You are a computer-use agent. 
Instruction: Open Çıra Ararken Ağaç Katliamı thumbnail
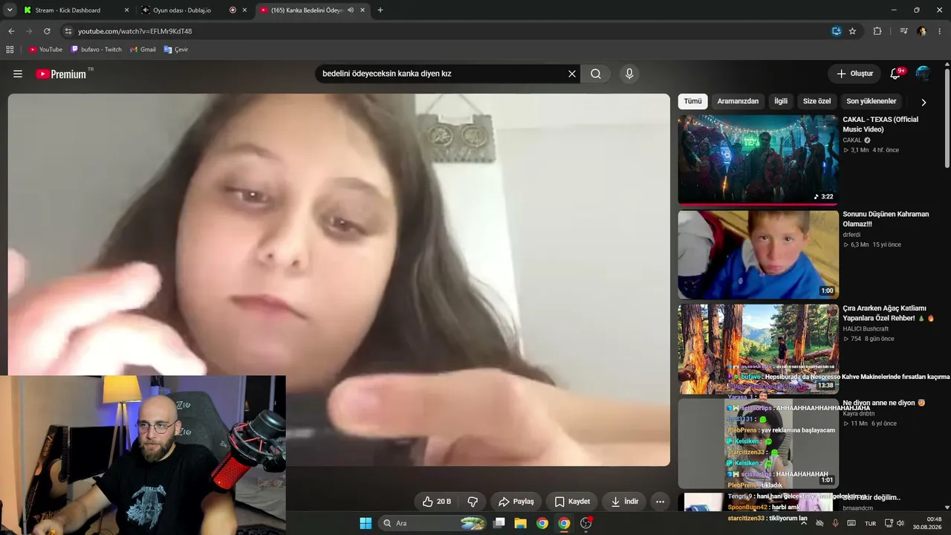758,349
